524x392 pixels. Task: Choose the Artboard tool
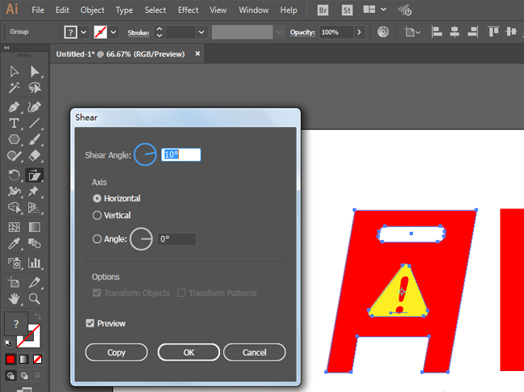[14, 283]
